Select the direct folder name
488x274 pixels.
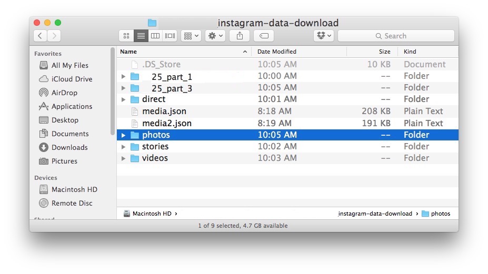[154, 99]
